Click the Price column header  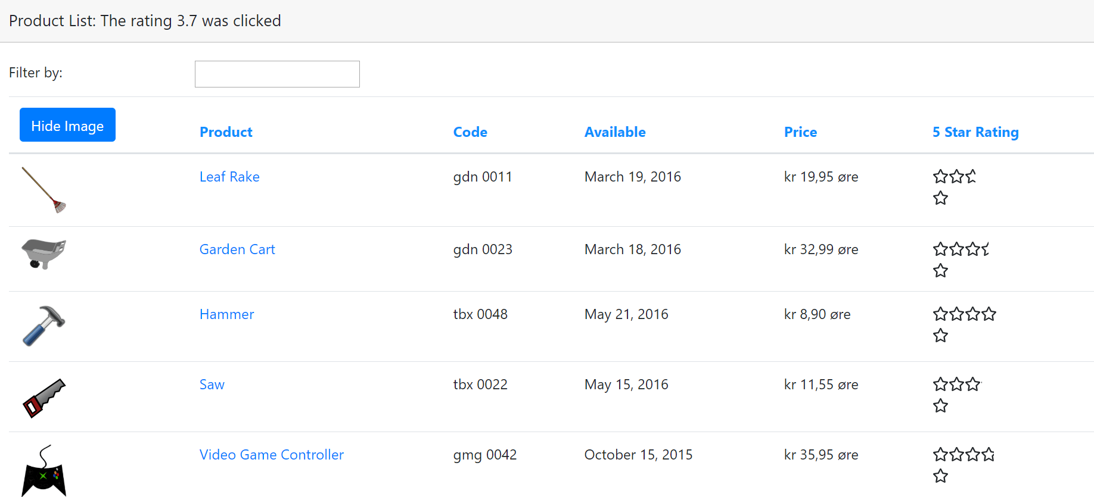[x=800, y=132]
